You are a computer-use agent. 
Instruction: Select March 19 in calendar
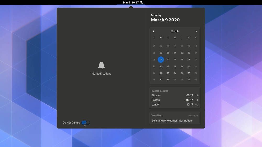(x=182, y=66)
